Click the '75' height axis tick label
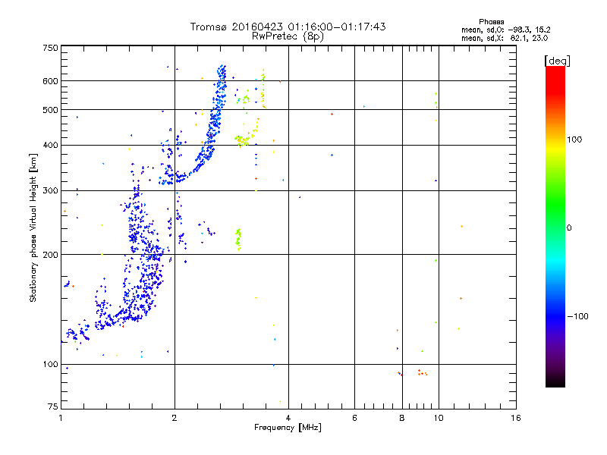Screen dimensions: 607x455 [x=53, y=406]
